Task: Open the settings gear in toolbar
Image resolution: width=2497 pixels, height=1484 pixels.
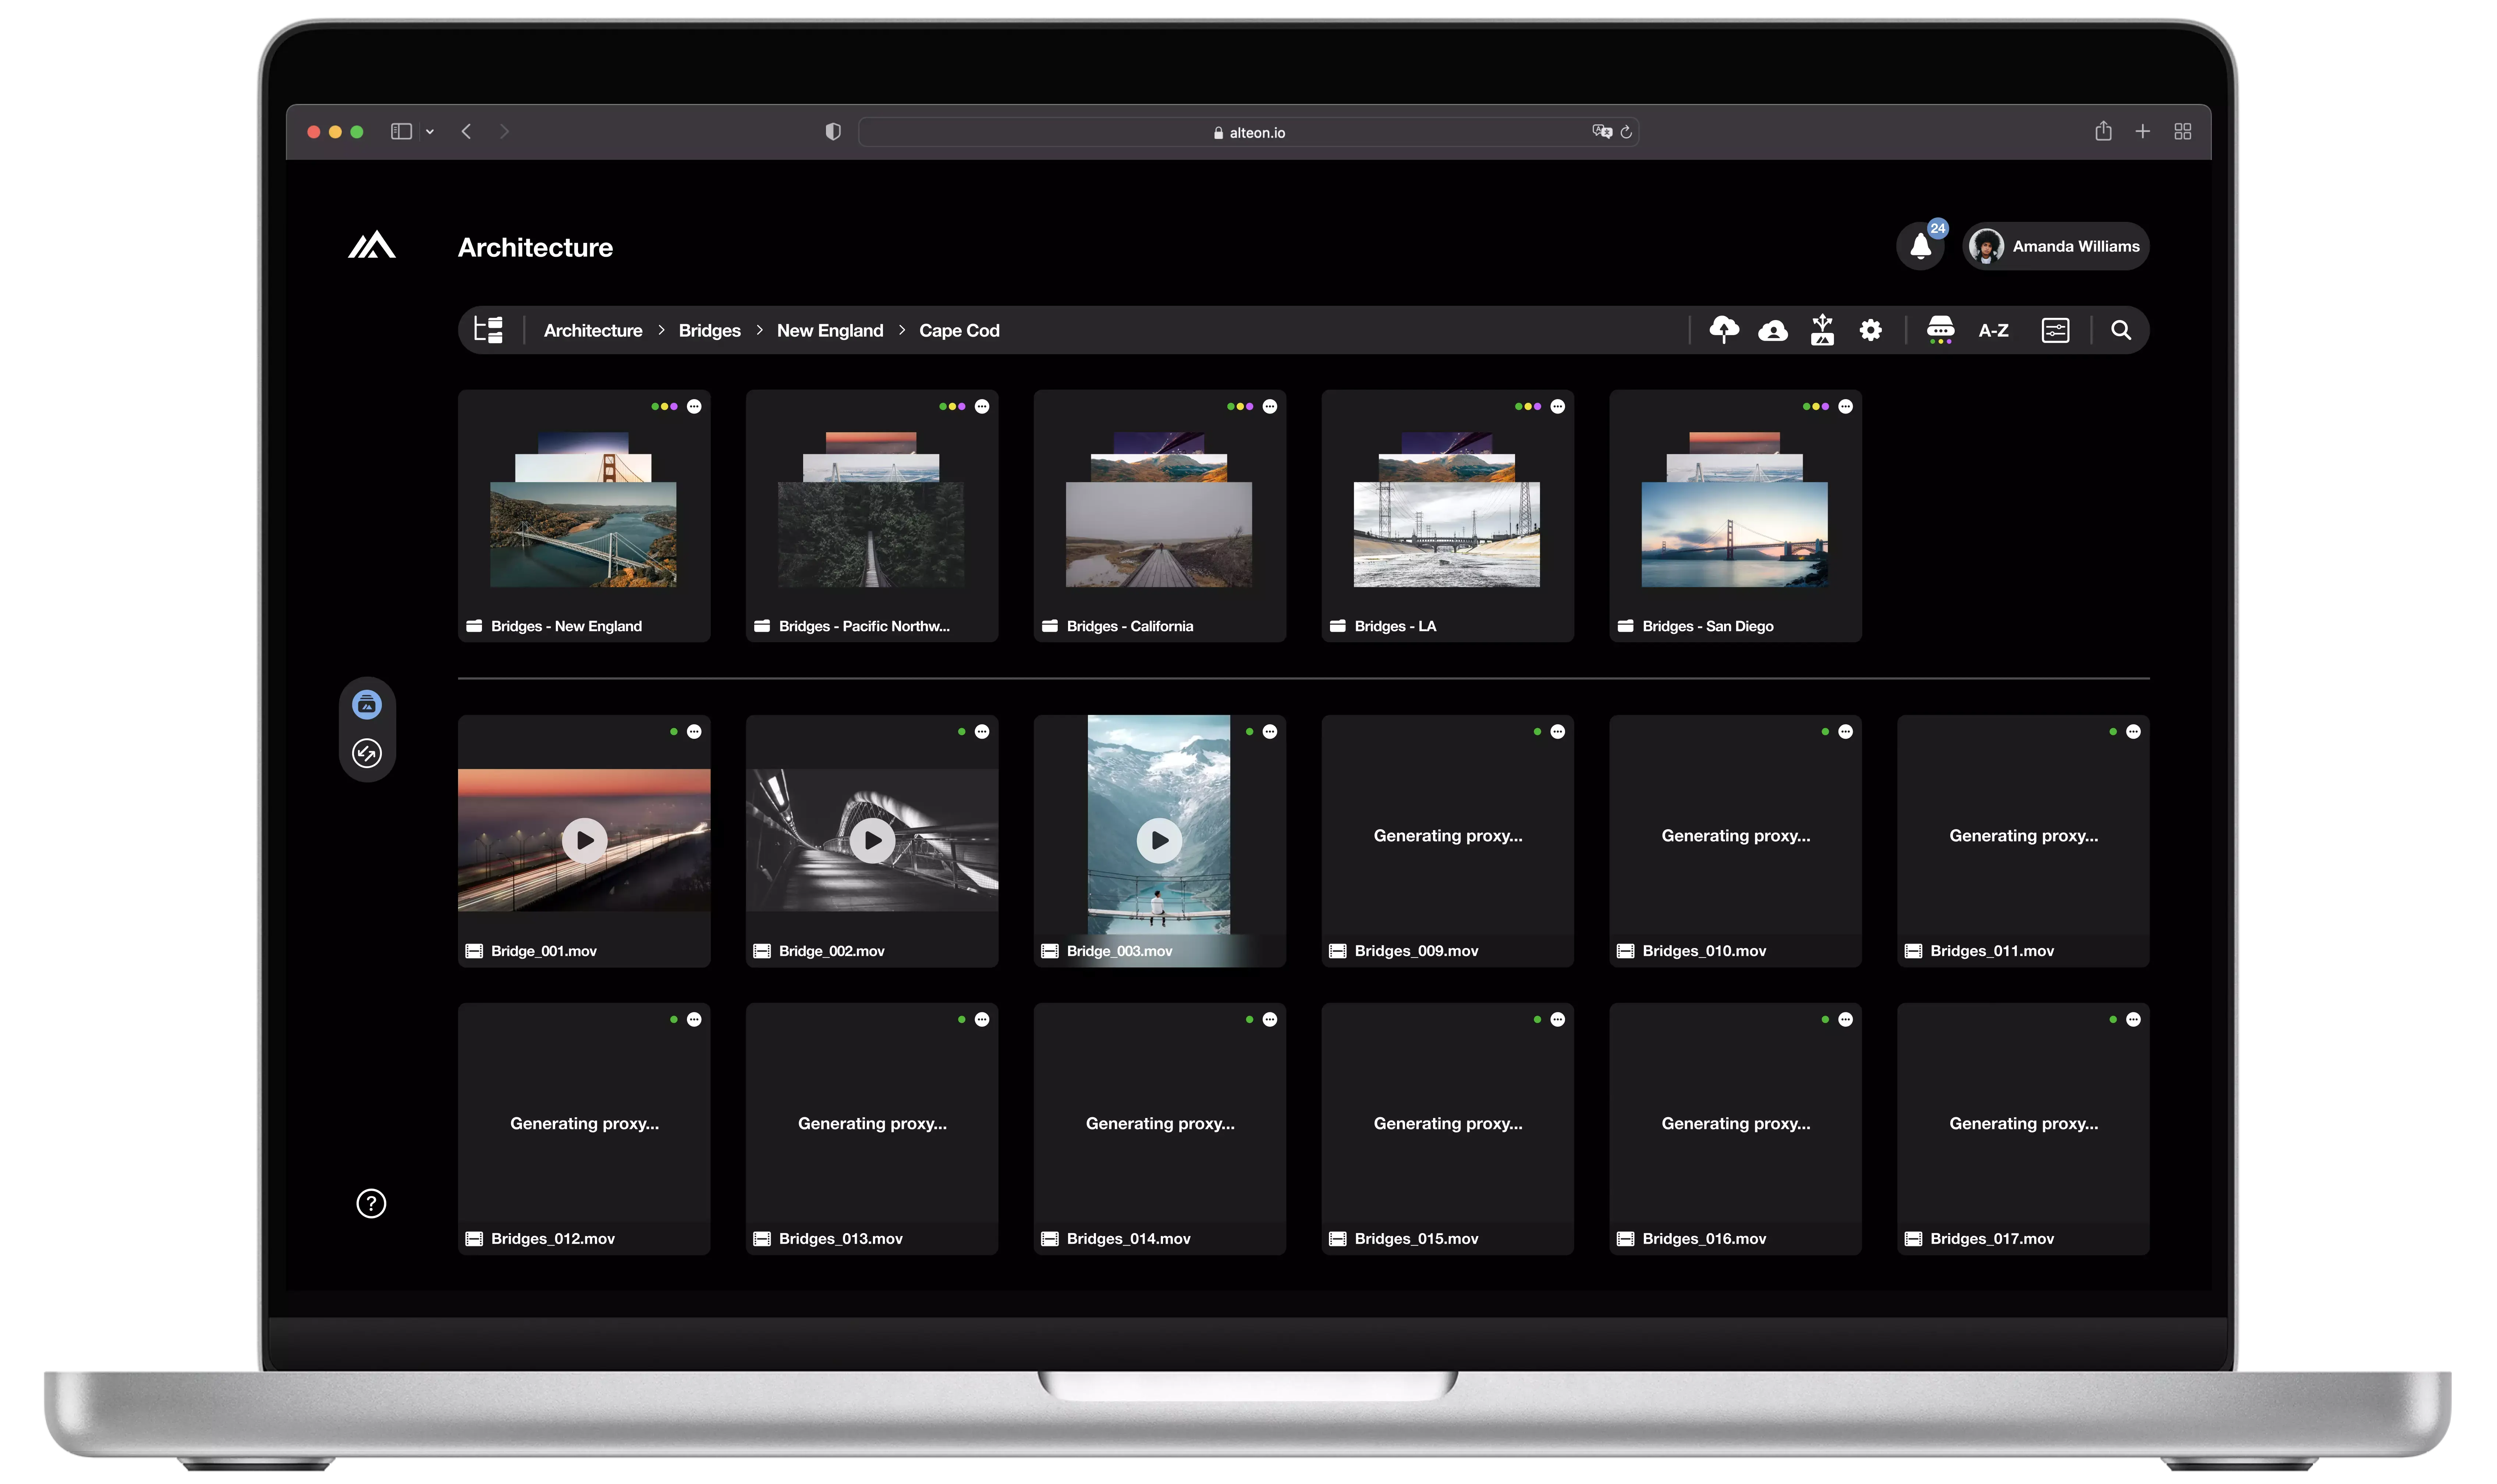Action: tap(1870, 330)
